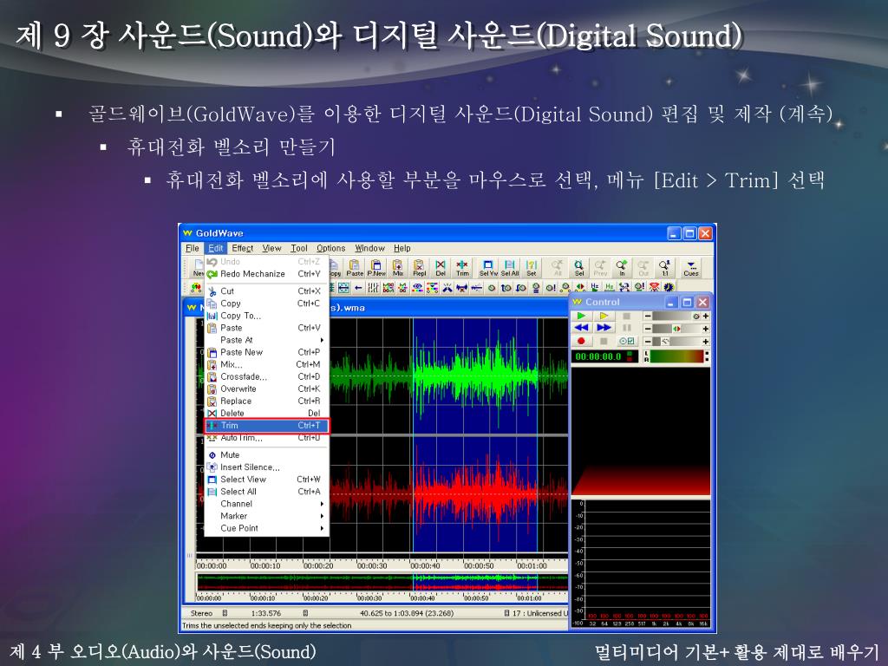Click the Copy To disk icon in menu
Screen dimensions: 888x666
tap(212, 316)
